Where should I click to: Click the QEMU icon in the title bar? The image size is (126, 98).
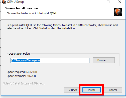(4, 2)
